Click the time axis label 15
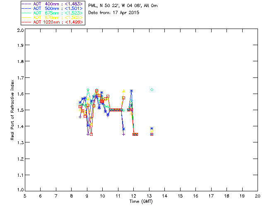 tap(180, 196)
